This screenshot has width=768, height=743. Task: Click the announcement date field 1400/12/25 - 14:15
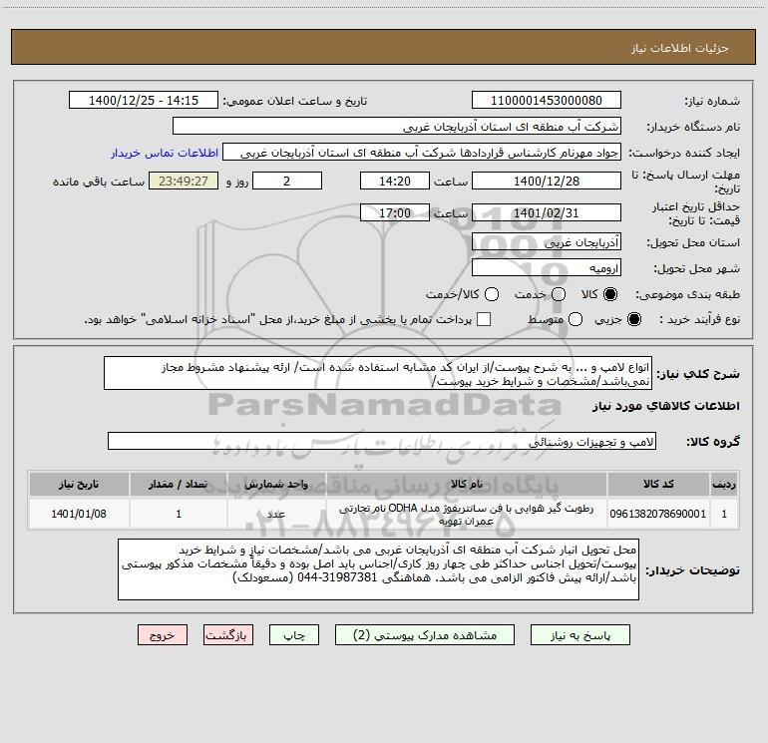pos(144,101)
